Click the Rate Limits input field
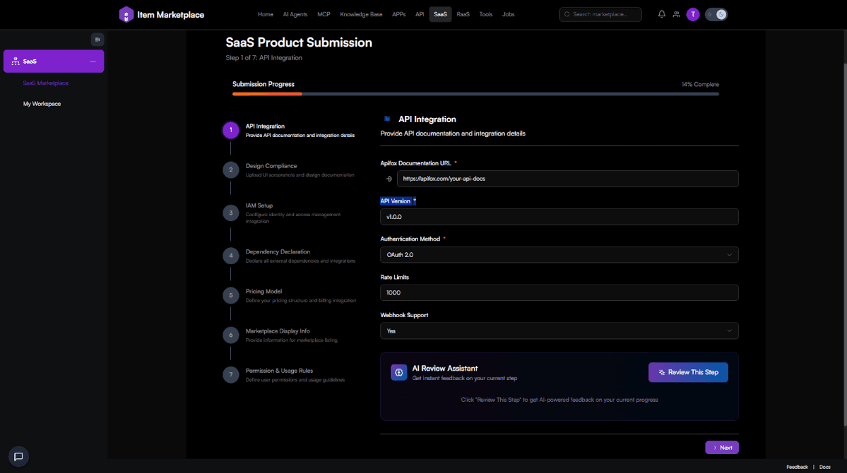The height and width of the screenshot is (473, 847). pyautogui.click(x=559, y=293)
